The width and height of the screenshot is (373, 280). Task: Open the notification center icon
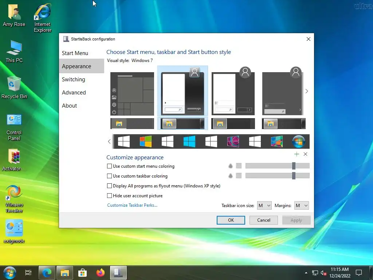(359, 273)
